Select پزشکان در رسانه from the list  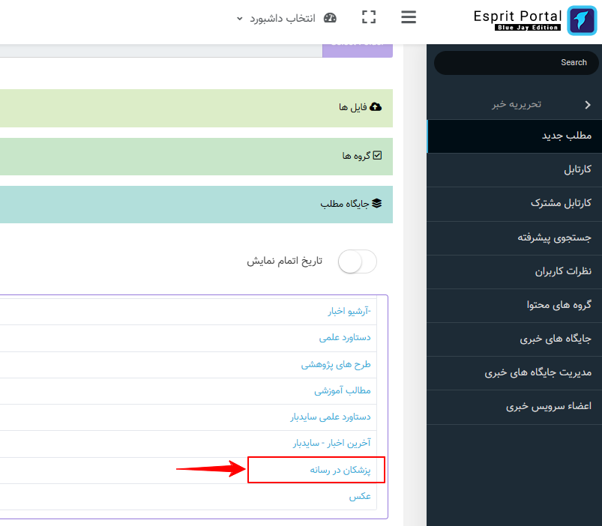pos(340,470)
